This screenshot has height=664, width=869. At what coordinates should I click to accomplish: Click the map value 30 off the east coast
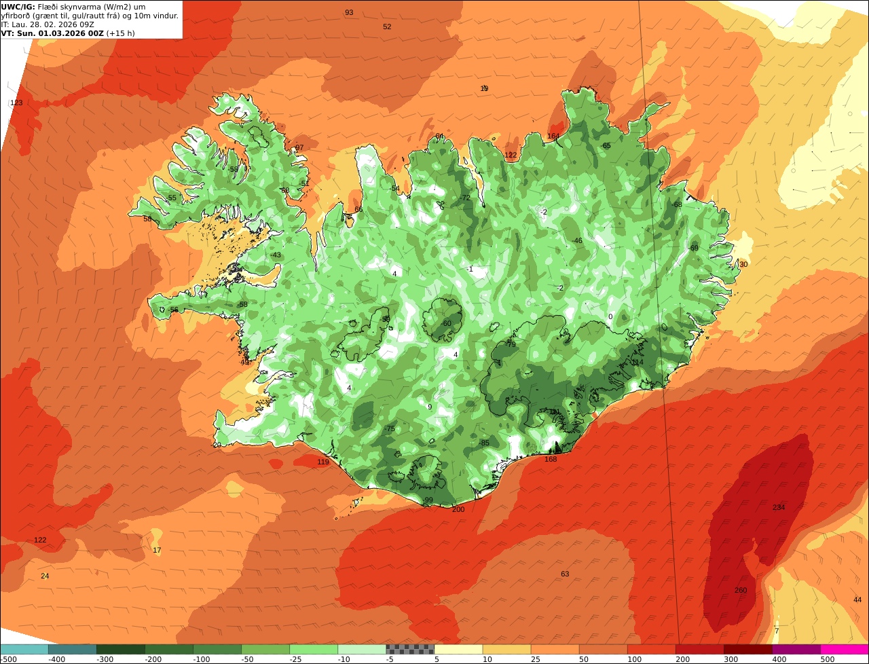[743, 264]
